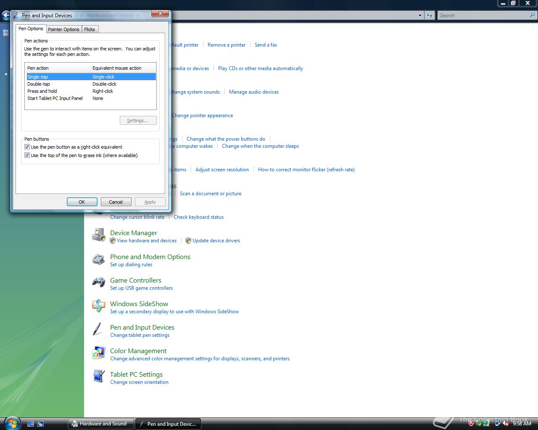The height and width of the screenshot is (430, 538).
Task: Open the Device Manager icon
Action: point(99,235)
